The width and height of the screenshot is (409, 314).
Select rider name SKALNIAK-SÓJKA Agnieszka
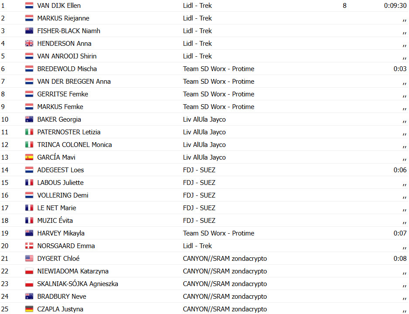77,283
